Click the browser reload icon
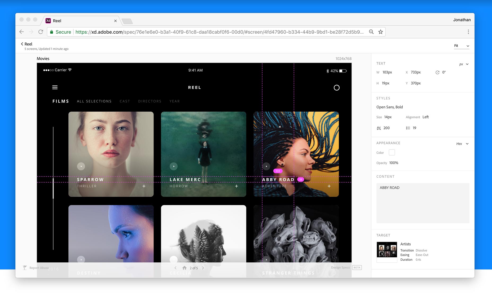Screen dimensions: 492x300 coord(41,32)
